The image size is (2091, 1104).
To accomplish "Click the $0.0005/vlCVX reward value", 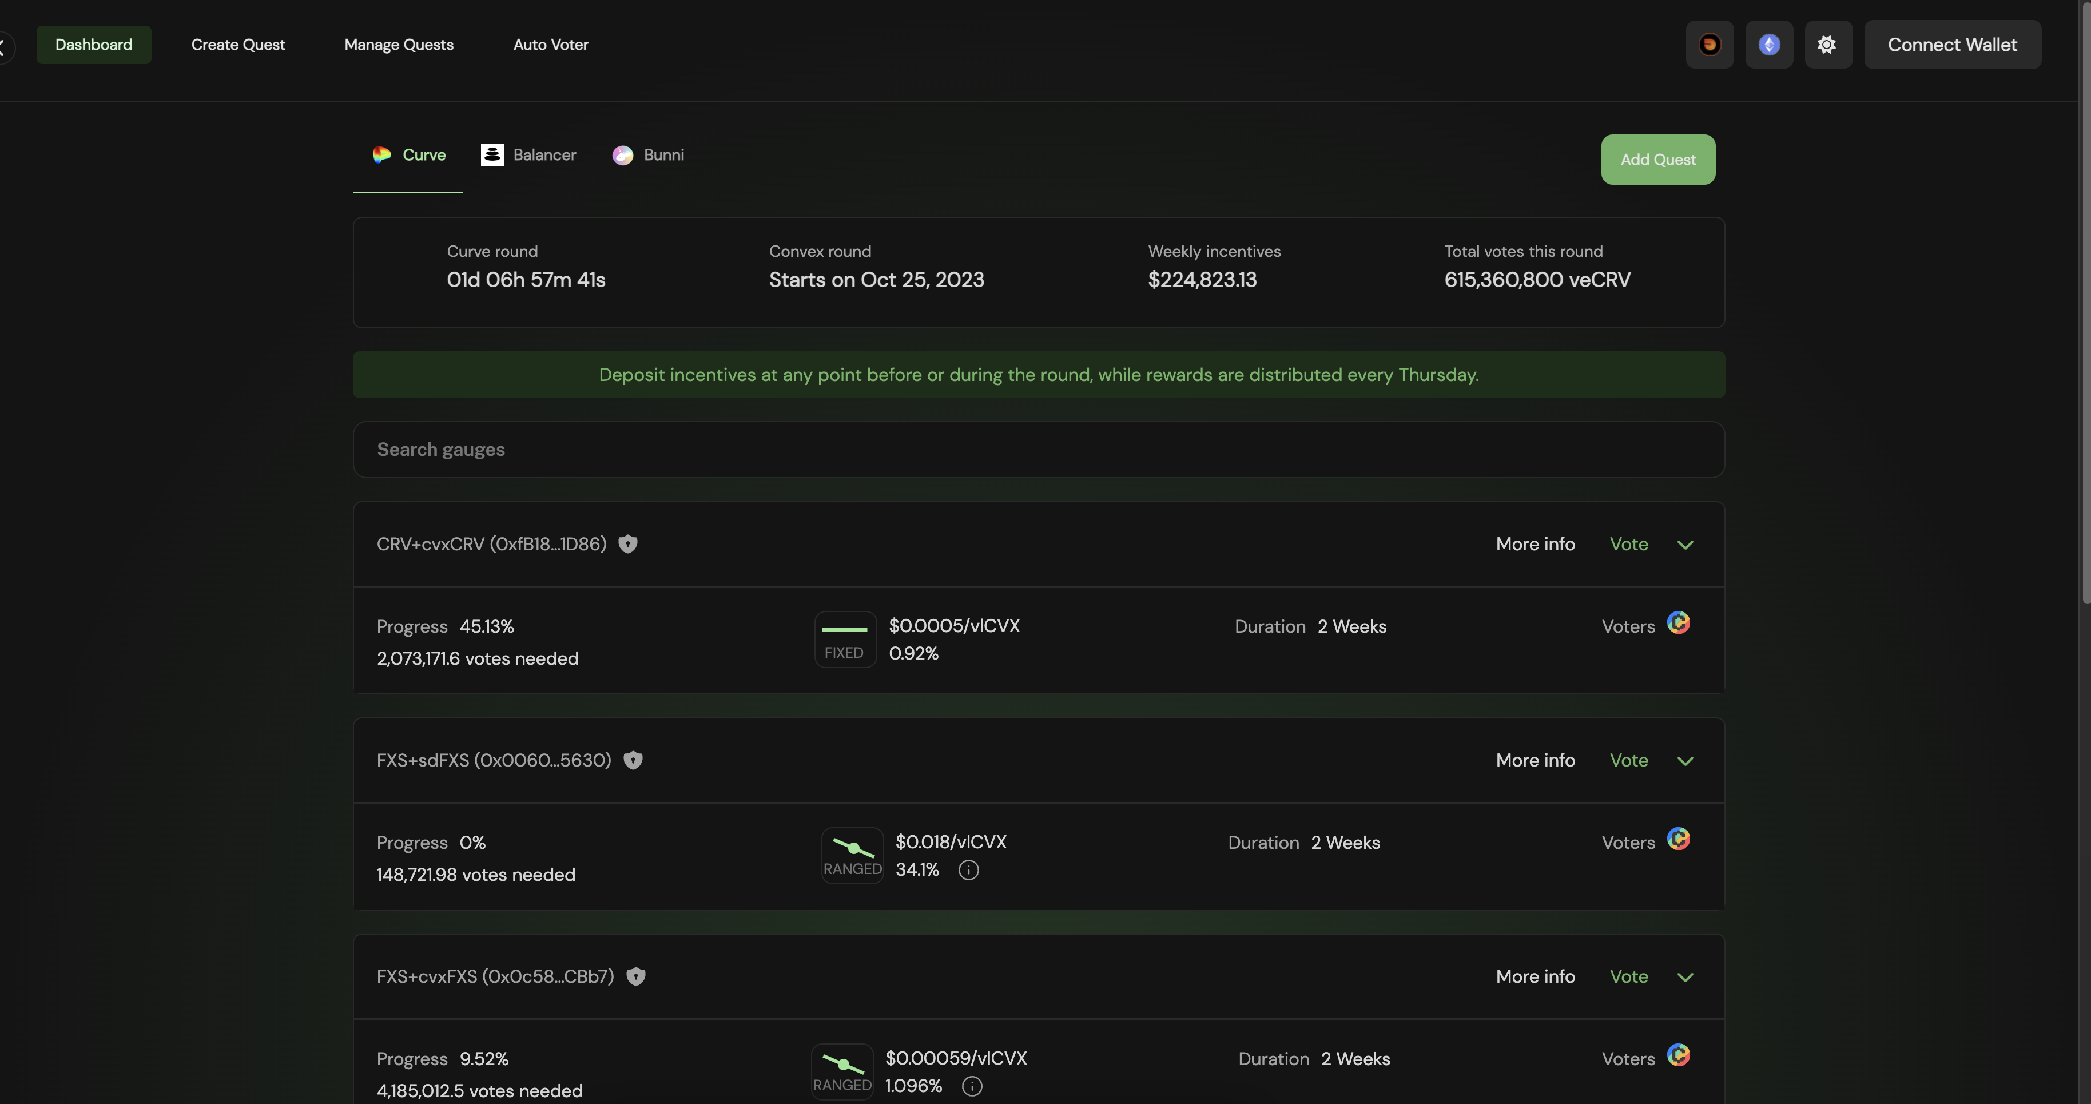I will (x=955, y=626).
